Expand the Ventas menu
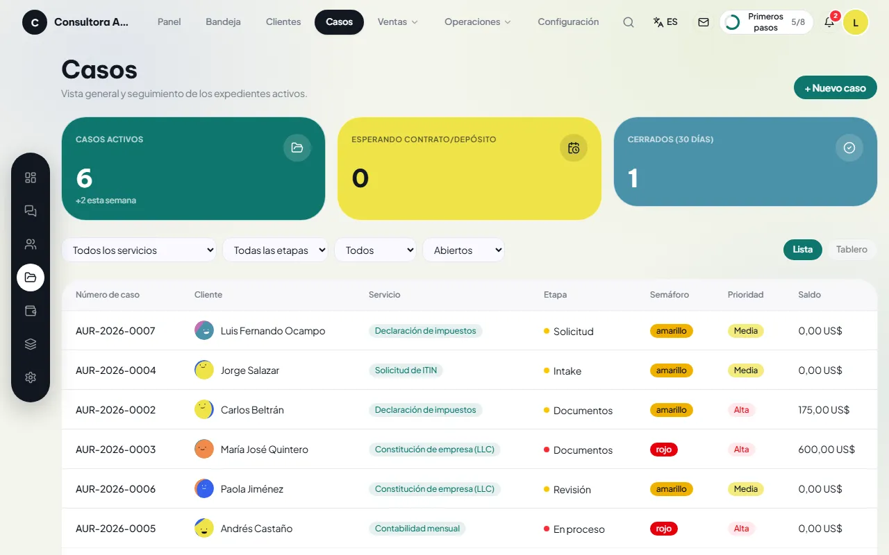This screenshot has width=889, height=555. pyautogui.click(x=398, y=22)
